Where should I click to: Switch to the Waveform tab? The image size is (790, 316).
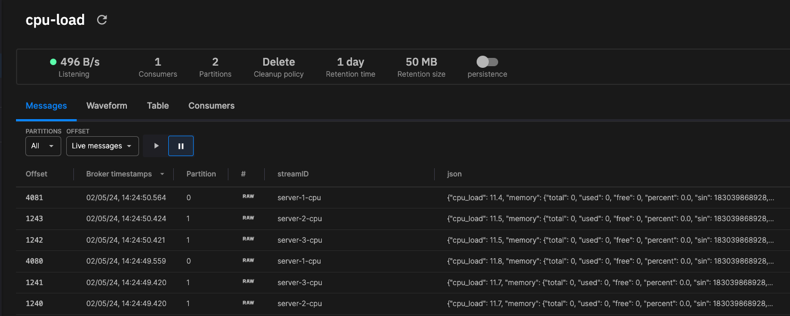tap(107, 106)
